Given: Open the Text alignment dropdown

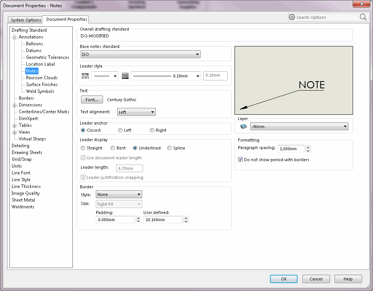Looking at the screenshot, I should tap(136, 112).
